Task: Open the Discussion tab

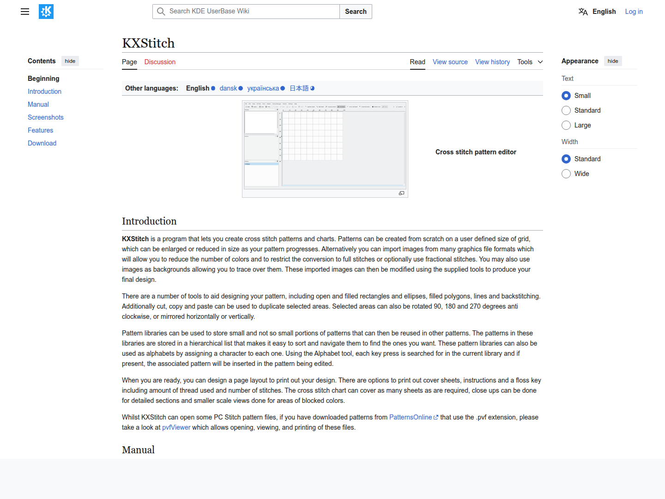Action: (x=160, y=62)
